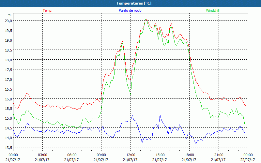The width and height of the screenshot is (261, 163).
Task: Click the 17,5 y-axis value
Action: click(8, 69)
